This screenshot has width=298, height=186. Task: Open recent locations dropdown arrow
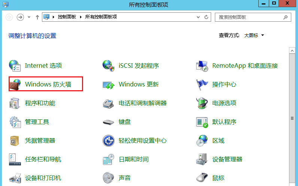29,17
